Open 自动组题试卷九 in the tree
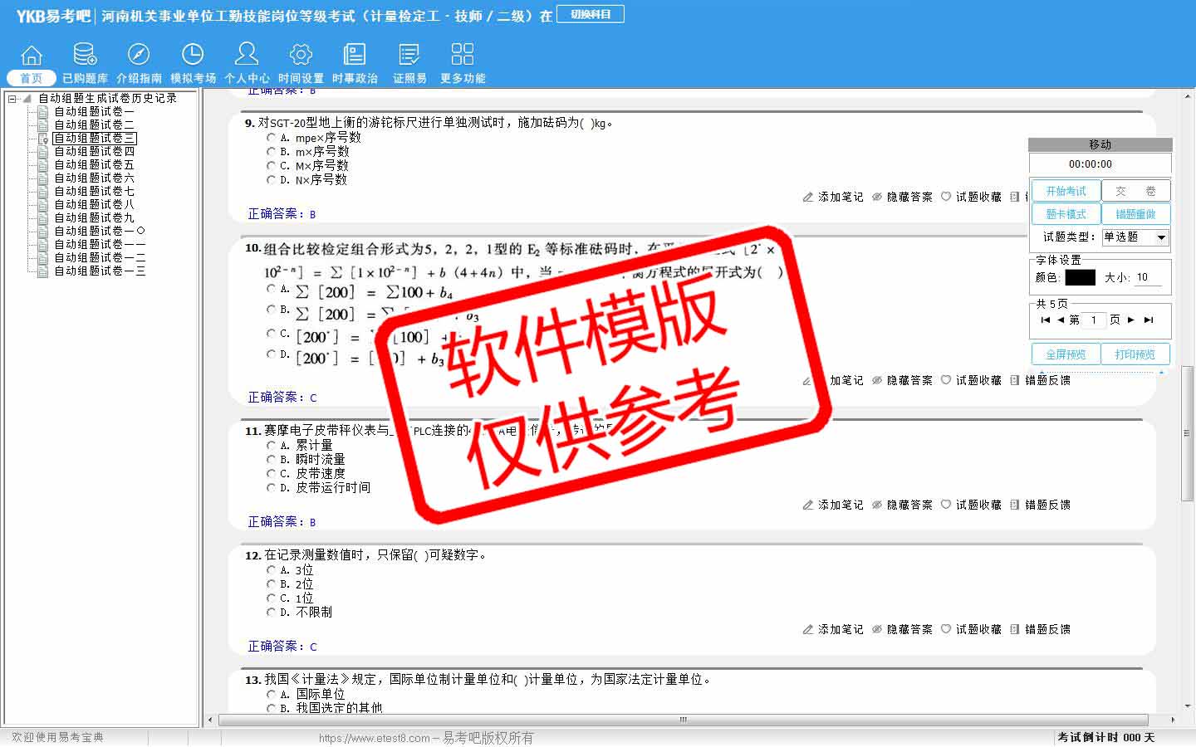This screenshot has width=1196, height=747. pyautogui.click(x=94, y=218)
